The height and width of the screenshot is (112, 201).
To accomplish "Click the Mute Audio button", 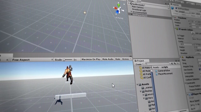I will click(x=108, y=59).
